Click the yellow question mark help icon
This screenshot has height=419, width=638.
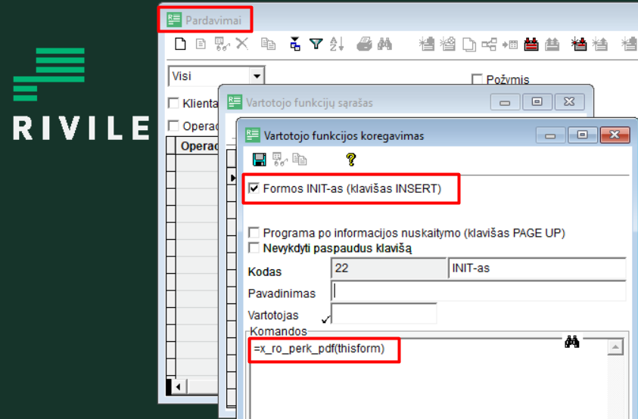point(350,159)
